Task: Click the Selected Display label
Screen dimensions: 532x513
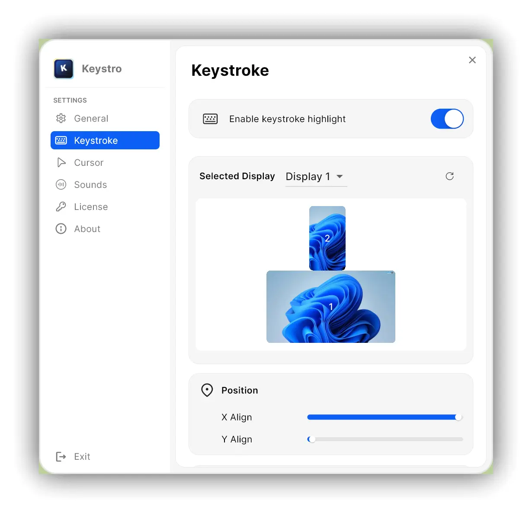Action: coord(237,176)
